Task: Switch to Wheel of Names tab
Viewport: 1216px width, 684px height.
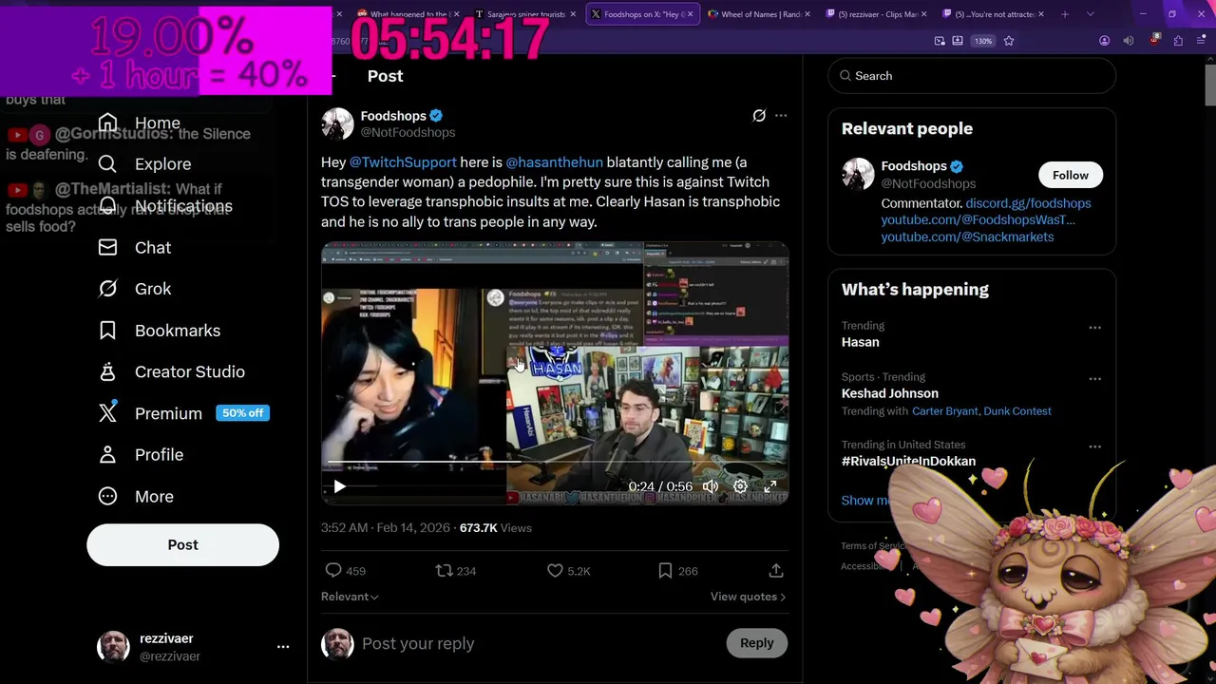Action: pyautogui.click(x=757, y=14)
